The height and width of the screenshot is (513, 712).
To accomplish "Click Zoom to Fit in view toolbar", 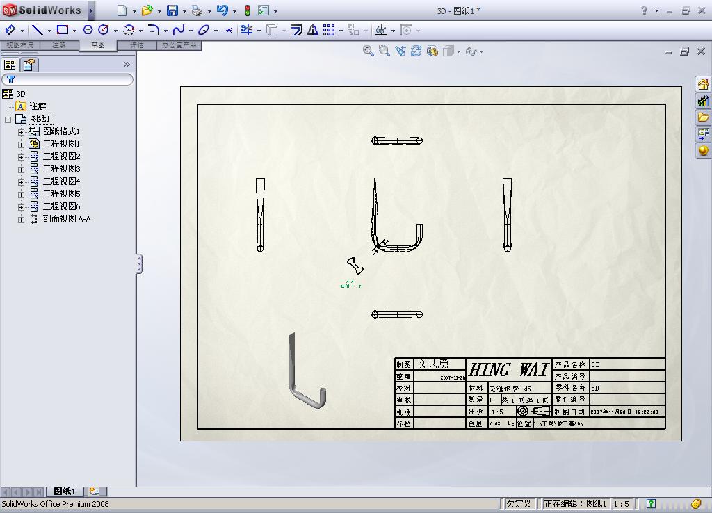I will [369, 51].
